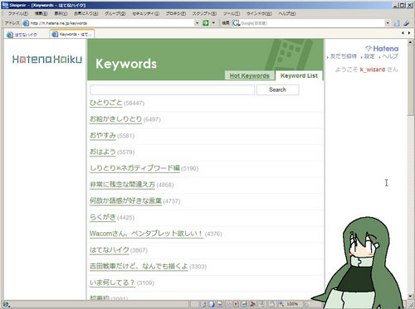415x309 pixels.
Task: Click the Hatena Haiku logo
Action: 47,60
